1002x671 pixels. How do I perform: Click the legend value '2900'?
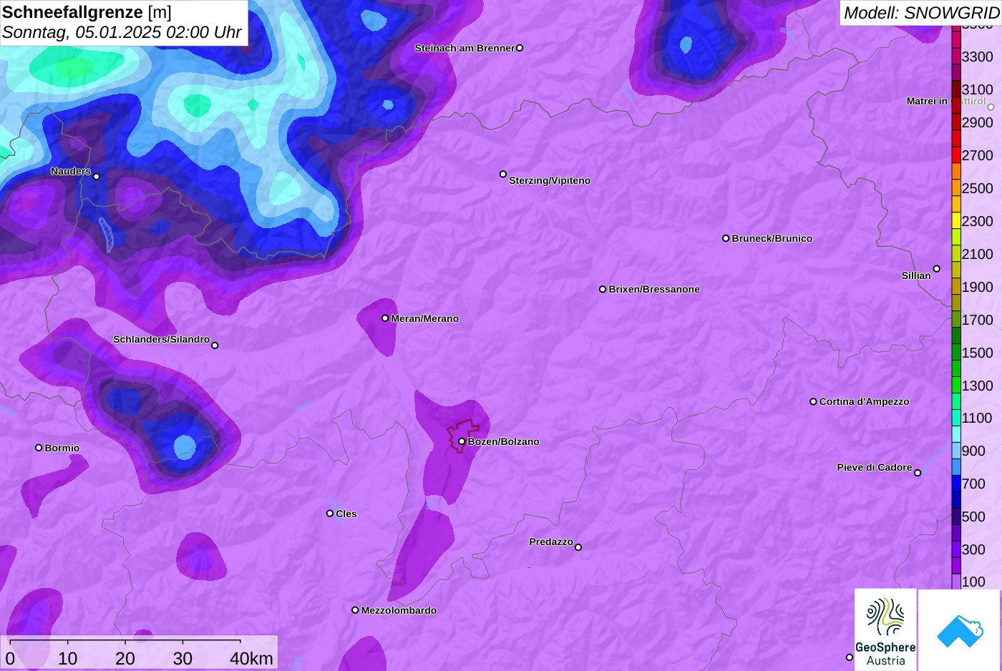[977, 122]
